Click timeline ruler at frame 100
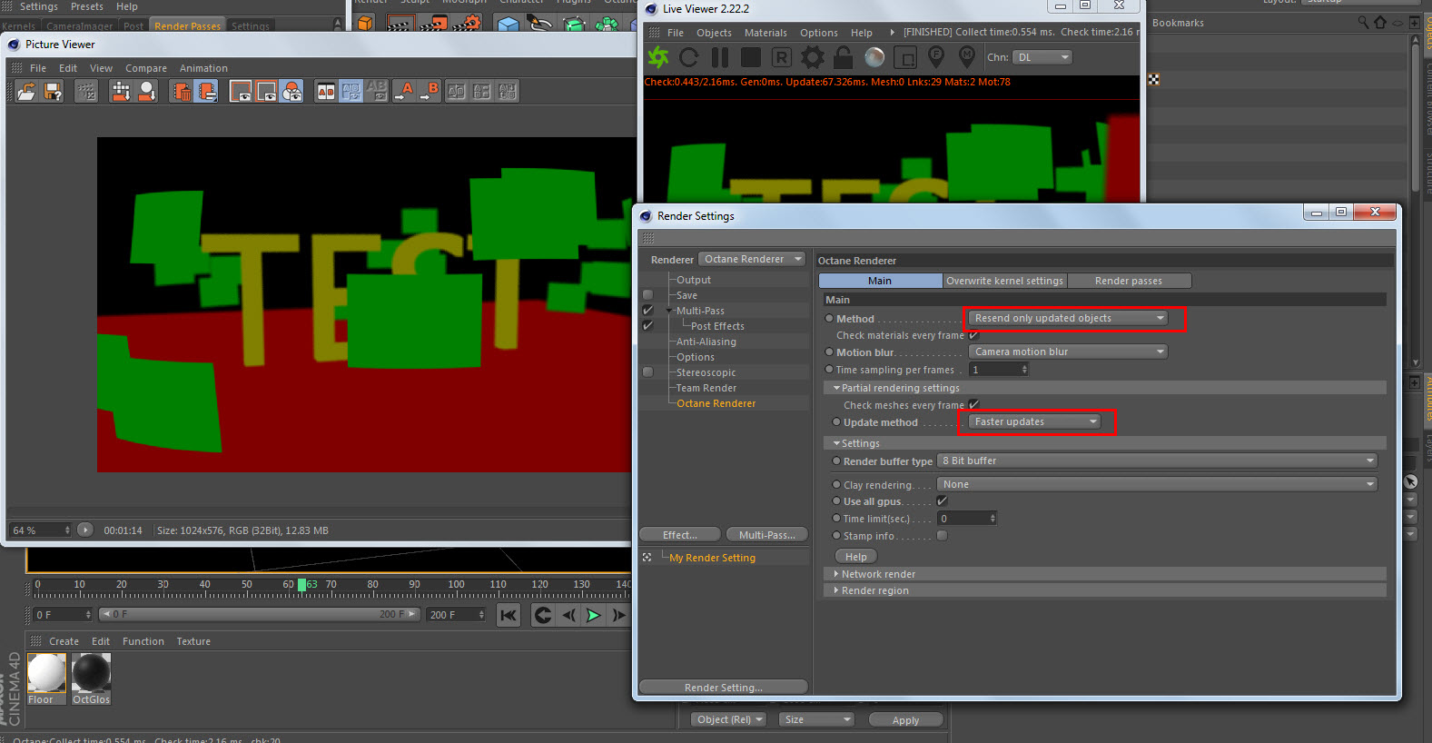This screenshot has width=1432, height=743. coord(456,585)
